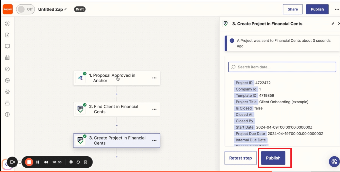The height and width of the screenshot is (172, 340).
Task: Open the versions stack sidebar icon
Action: point(7,103)
